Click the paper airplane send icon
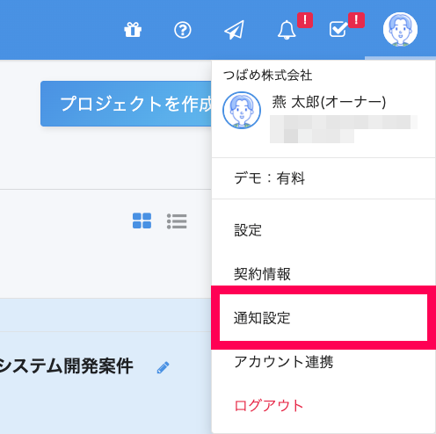 tap(234, 30)
